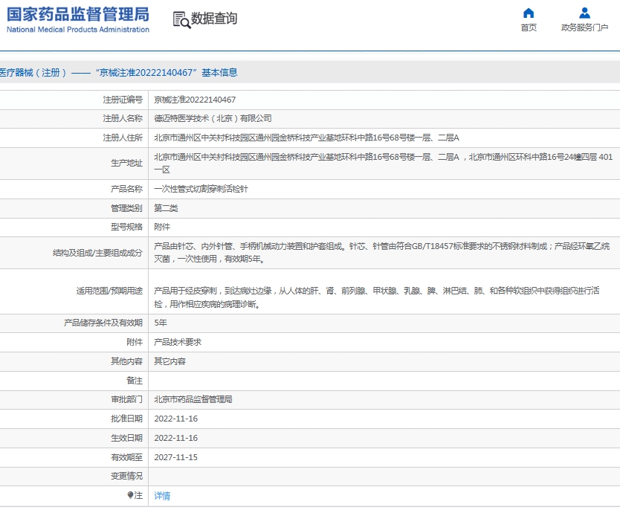
Task: Click the 注册人名称 field label
Action: (x=123, y=119)
